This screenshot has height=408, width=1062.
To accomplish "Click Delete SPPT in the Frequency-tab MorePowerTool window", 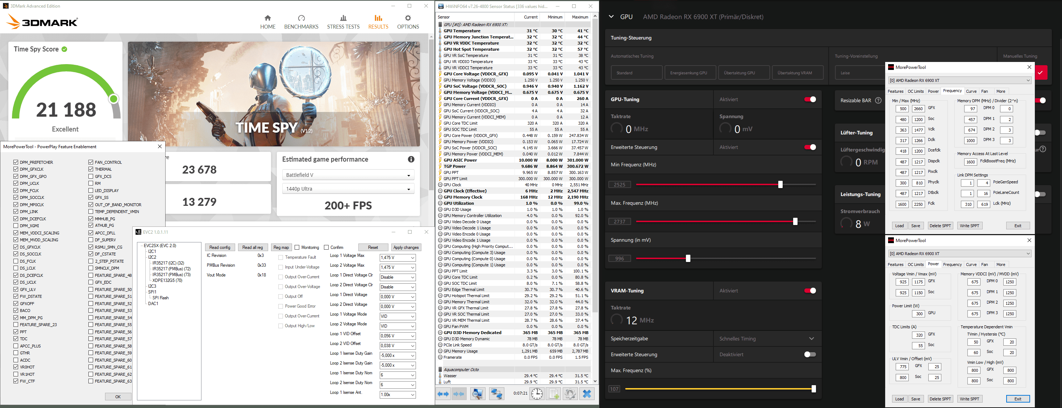I will 940,226.
